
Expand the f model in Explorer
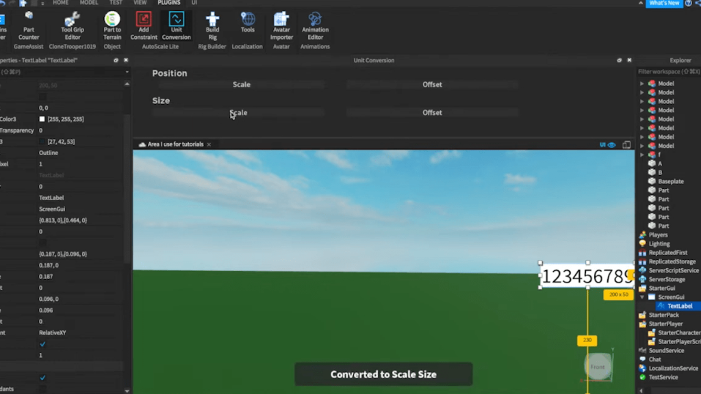click(642, 155)
